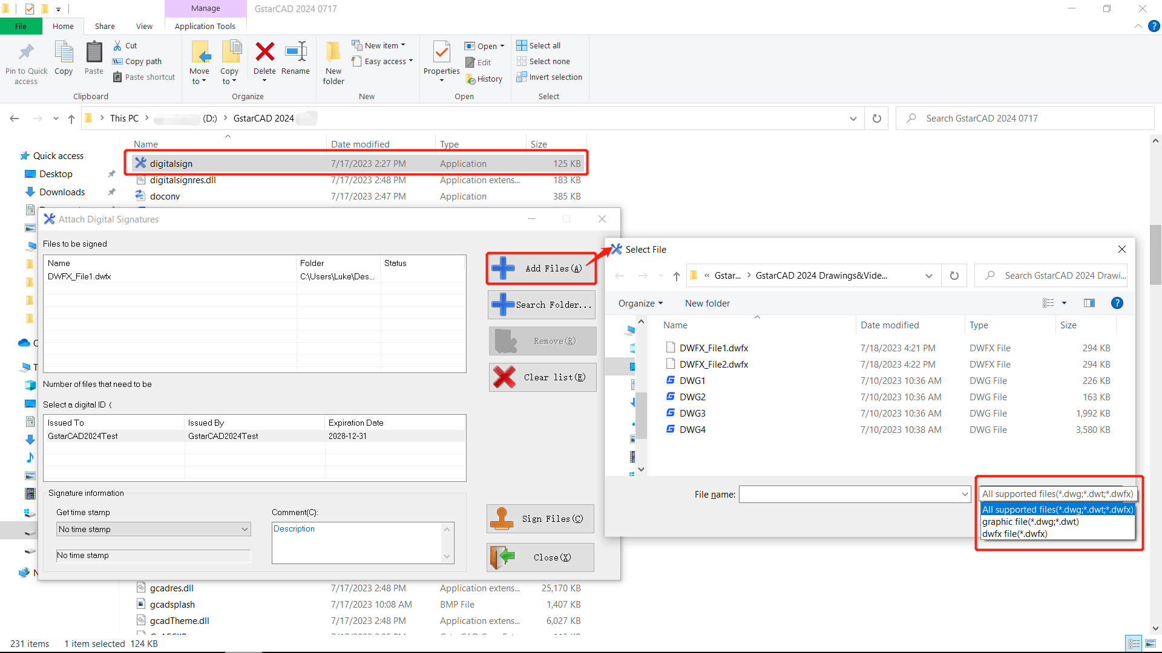Open File name combo dropdown arrow
The height and width of the screenshot is (653, 1162).
point(965,495)
